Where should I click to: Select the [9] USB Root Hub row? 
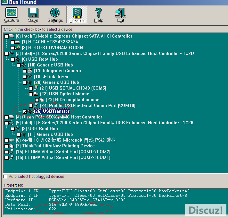tap(40, 129)
